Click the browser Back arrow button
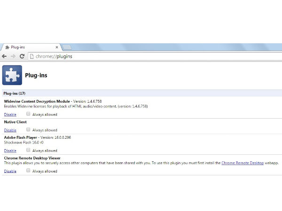Image resolution: width=282 pixels, height=211 pixels. click(x=5, y=56)
